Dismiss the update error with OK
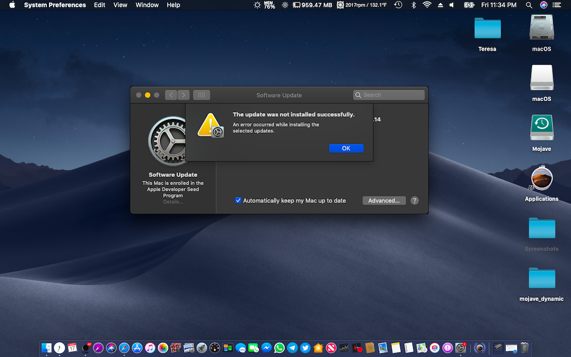 [346, 148]
